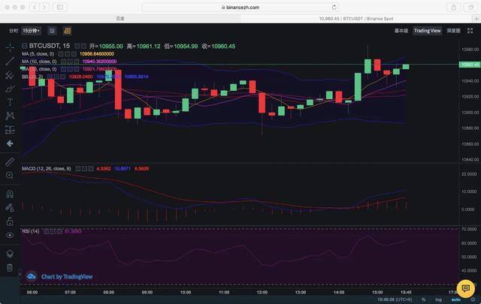This screenshot has height=304, width=481.
Task: Hide the MACD indicator
Action: pos(78,169)
